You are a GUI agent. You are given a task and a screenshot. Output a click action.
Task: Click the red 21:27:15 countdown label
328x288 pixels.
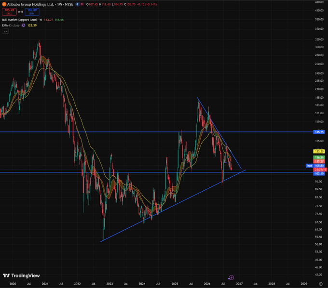tap(320, 170)
